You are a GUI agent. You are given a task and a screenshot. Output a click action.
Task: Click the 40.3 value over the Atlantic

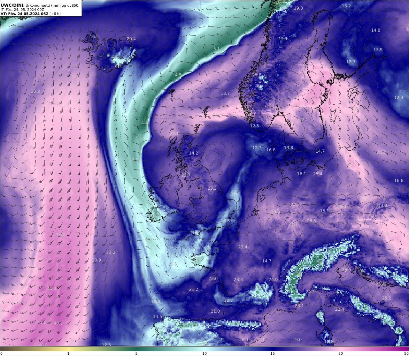click(x=51, y=289)
